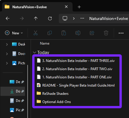Expand the Pictures tree node chevron
The image size is (129, 118).
point(7,63)
